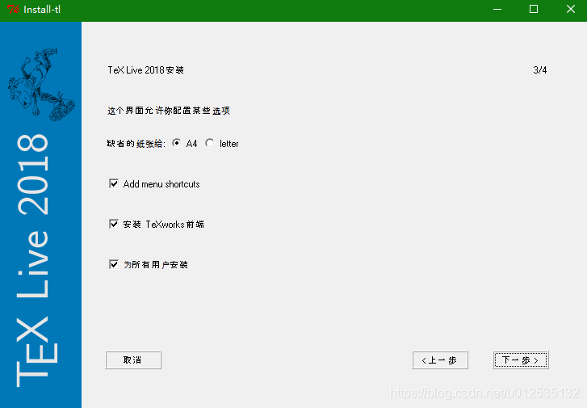Viewport: 587px width, 408px height.
Task: Toggle the 为所有用户安装 checkbox
Action: click(x=114, y=264)
